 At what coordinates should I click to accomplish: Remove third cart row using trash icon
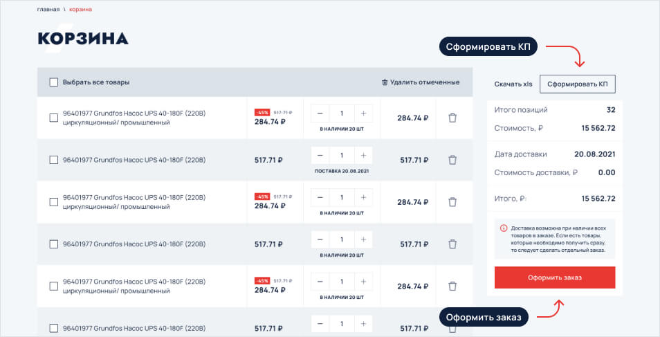click(452, 202)
